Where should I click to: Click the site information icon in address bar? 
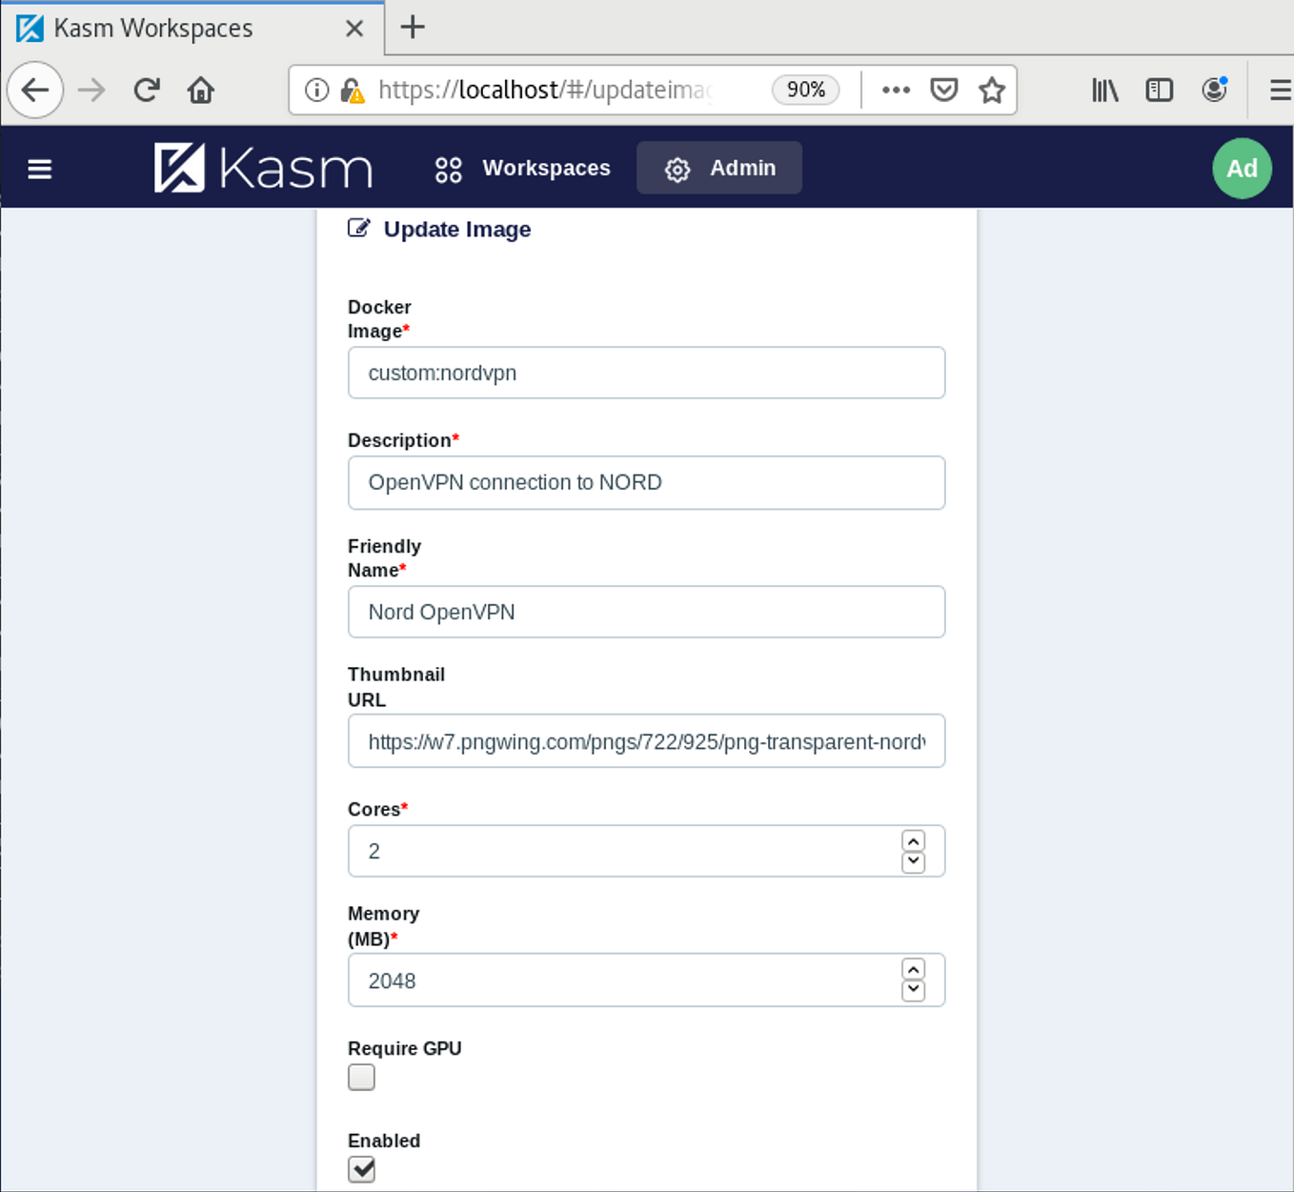coord(315,90)
